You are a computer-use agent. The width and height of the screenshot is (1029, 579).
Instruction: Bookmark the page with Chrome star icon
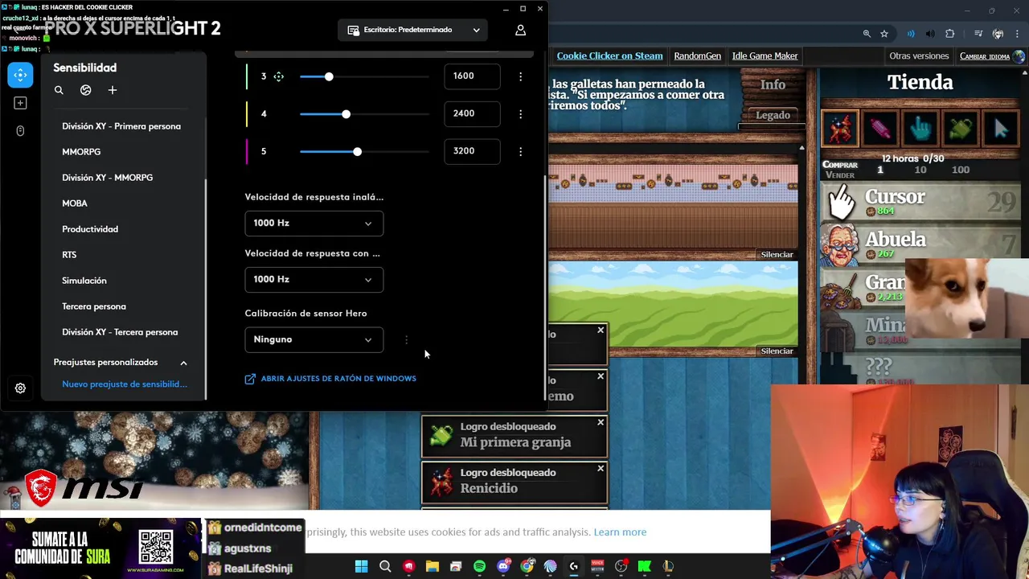pos(884,34)
